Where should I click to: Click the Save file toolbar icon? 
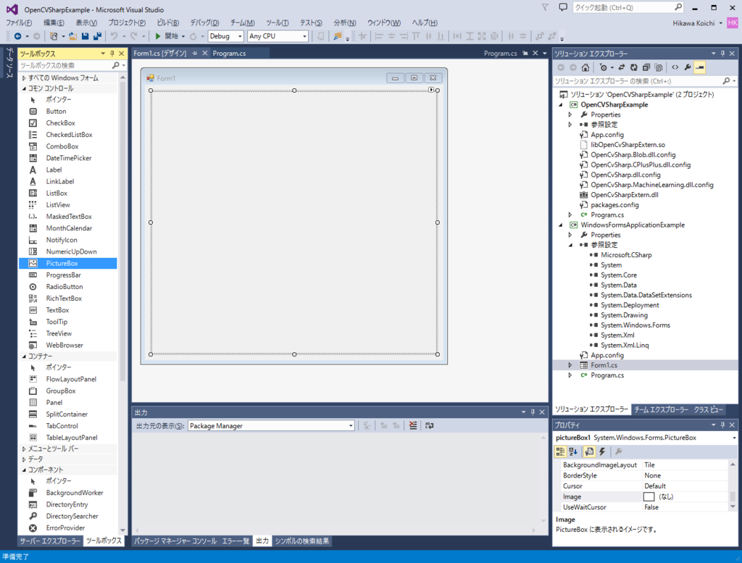[x=86, y=36]
